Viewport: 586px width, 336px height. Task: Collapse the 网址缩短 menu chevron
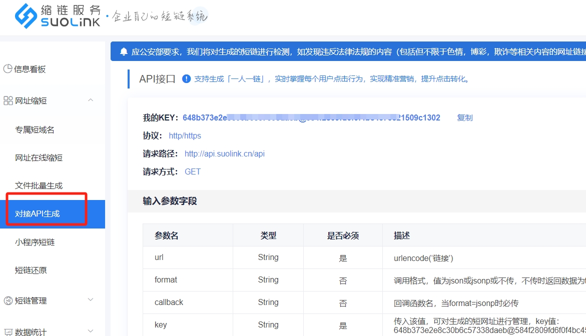91,100
